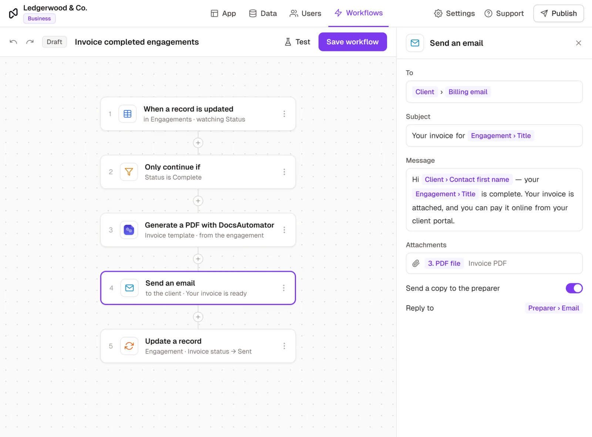Open Settings
The image size is (592, 437).
454,13
